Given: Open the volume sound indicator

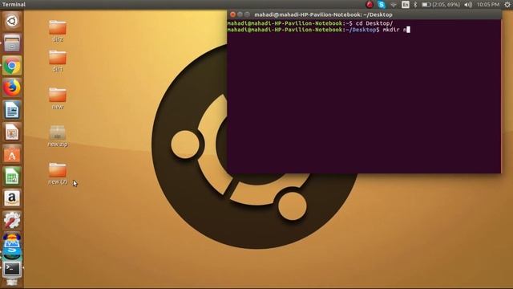Looking at the screenshot, I should coord(468,5).
